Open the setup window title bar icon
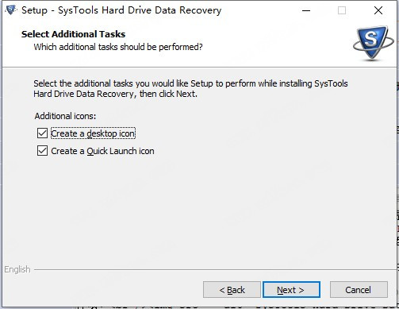Viewport: 399px width, 309px height. pos(11,10)
